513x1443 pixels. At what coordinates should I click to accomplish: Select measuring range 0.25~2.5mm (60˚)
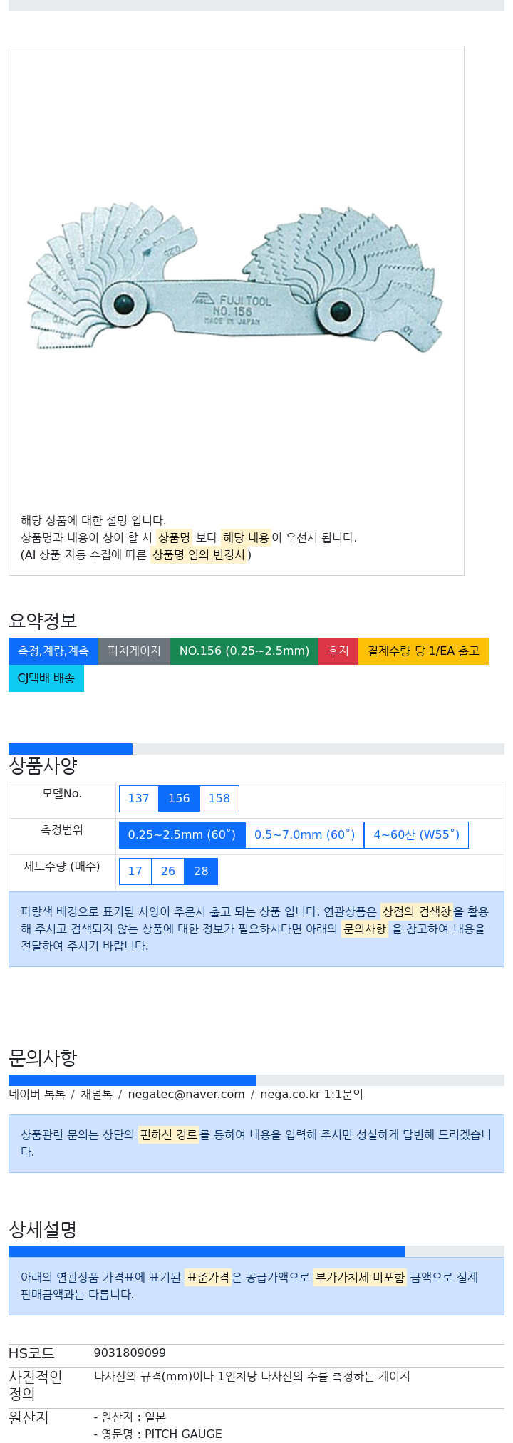[x=182, y=835]
